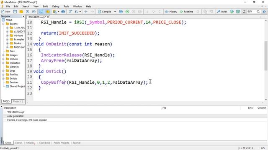Create a new file with New button

[x=6, y=12]
